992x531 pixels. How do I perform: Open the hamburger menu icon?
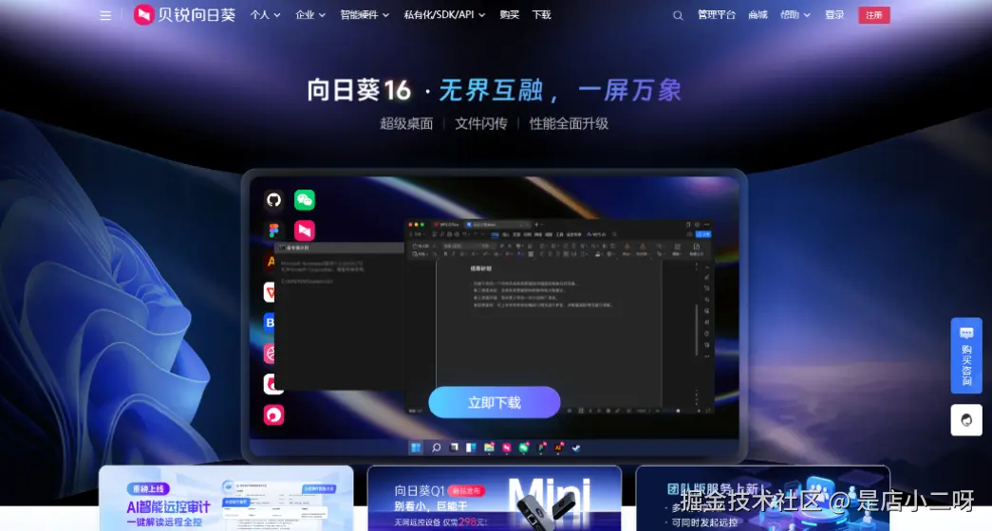105,15
